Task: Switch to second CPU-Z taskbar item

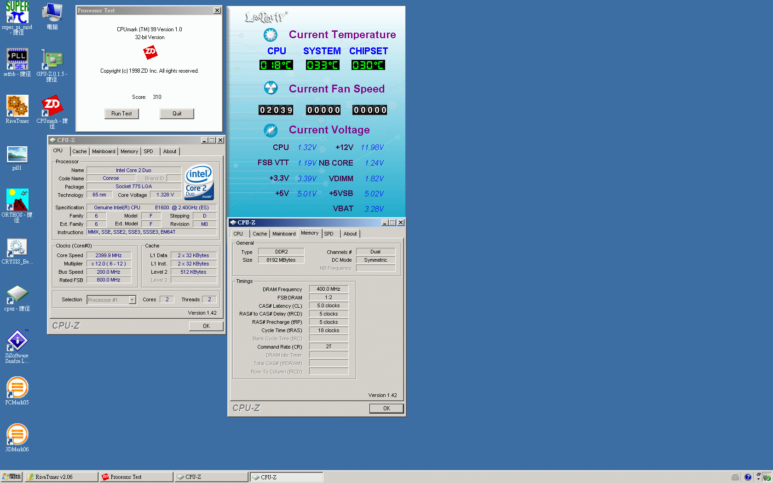Action: [287, 477]
